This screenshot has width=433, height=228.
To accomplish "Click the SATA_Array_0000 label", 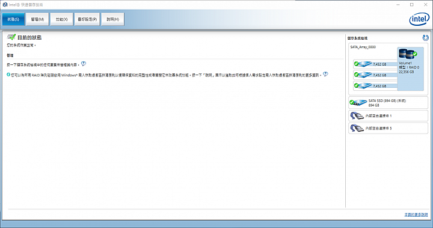I will [x=363, y=47].
